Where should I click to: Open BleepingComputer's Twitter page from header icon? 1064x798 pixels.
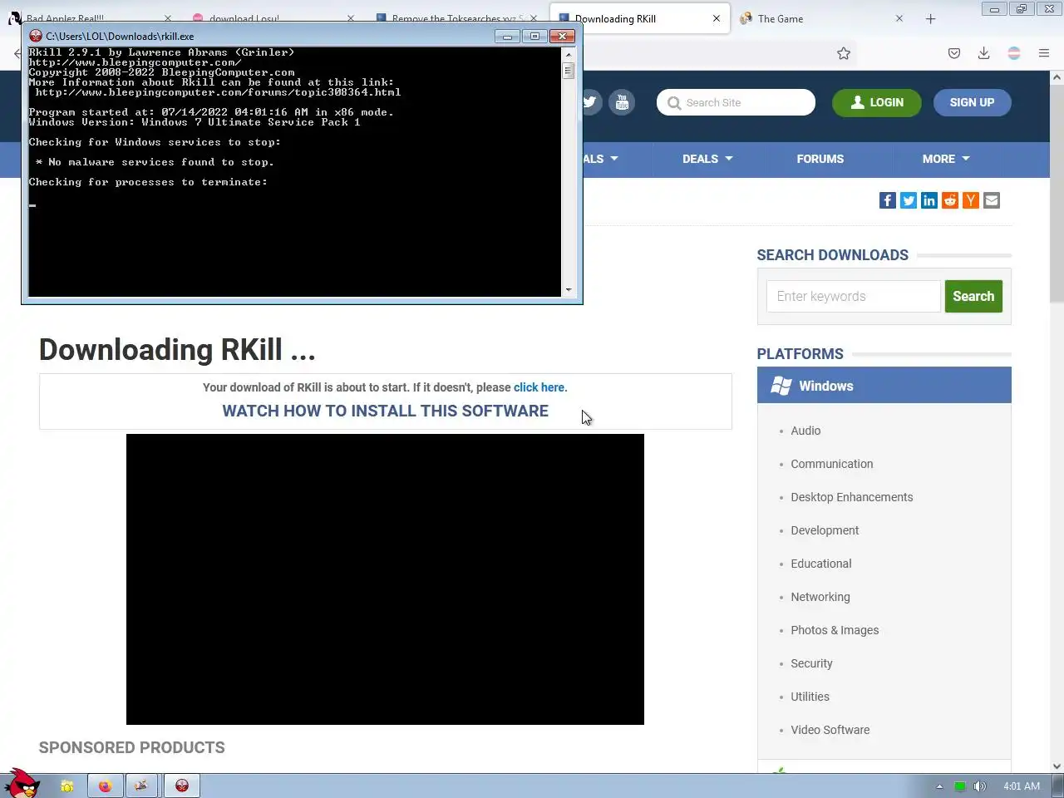tap(590, 102)
